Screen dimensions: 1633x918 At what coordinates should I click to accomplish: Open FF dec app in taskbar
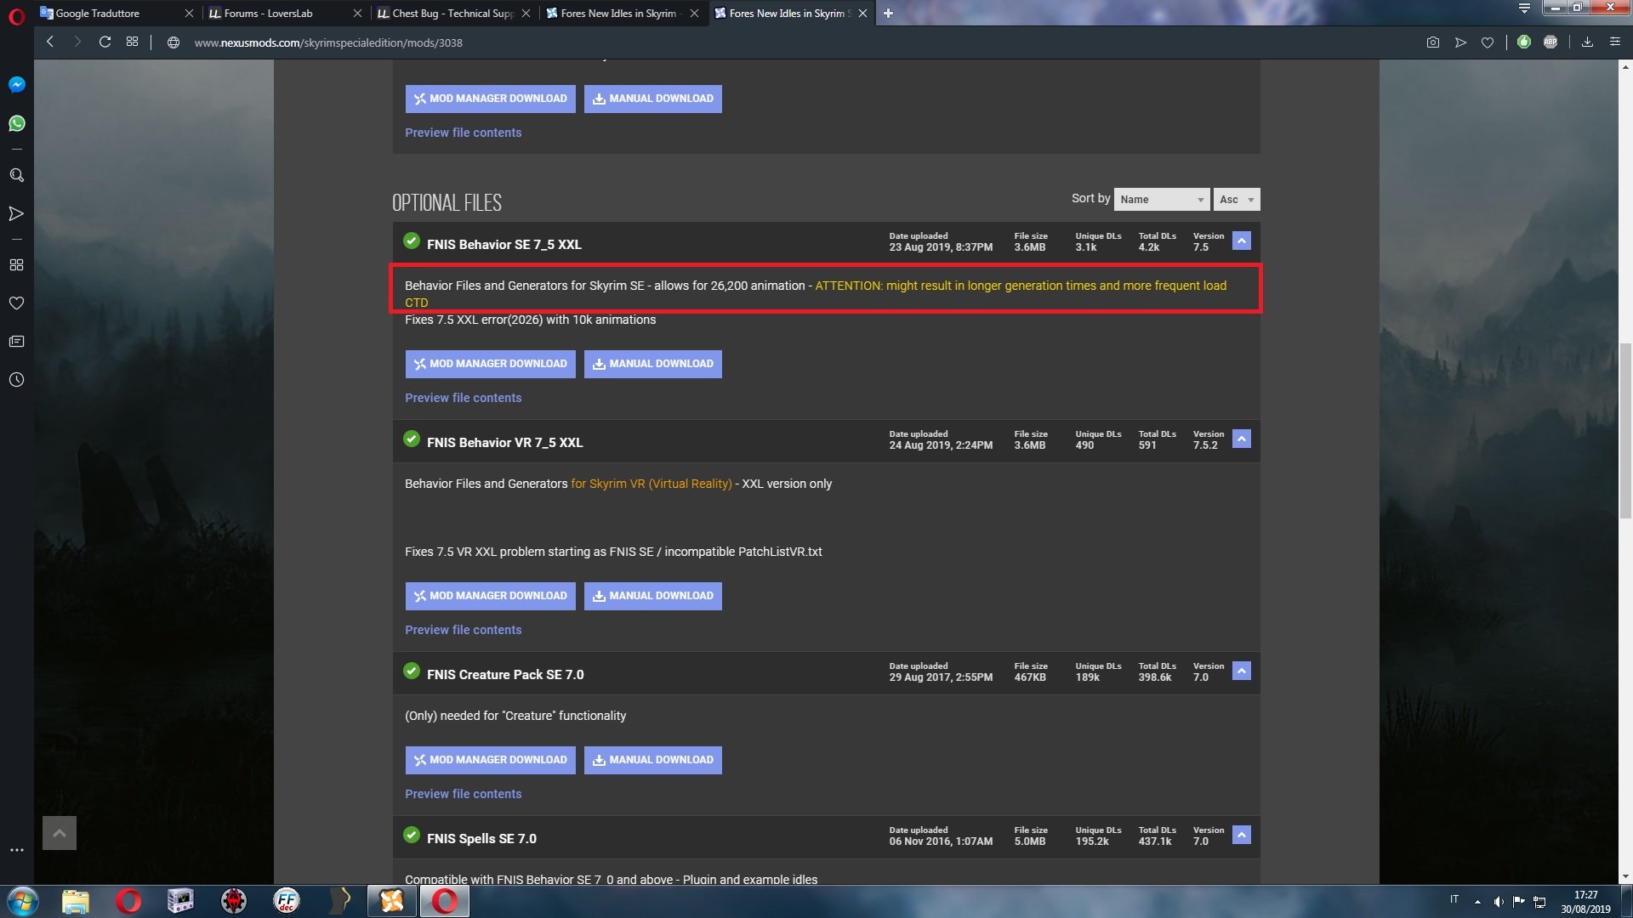pyautogui.click(x=287, y=901)
